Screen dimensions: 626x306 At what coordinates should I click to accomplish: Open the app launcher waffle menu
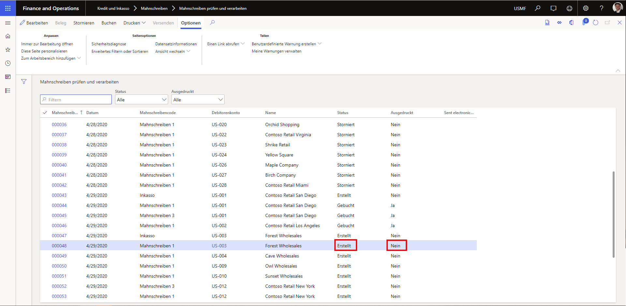(x=8, y=8)
